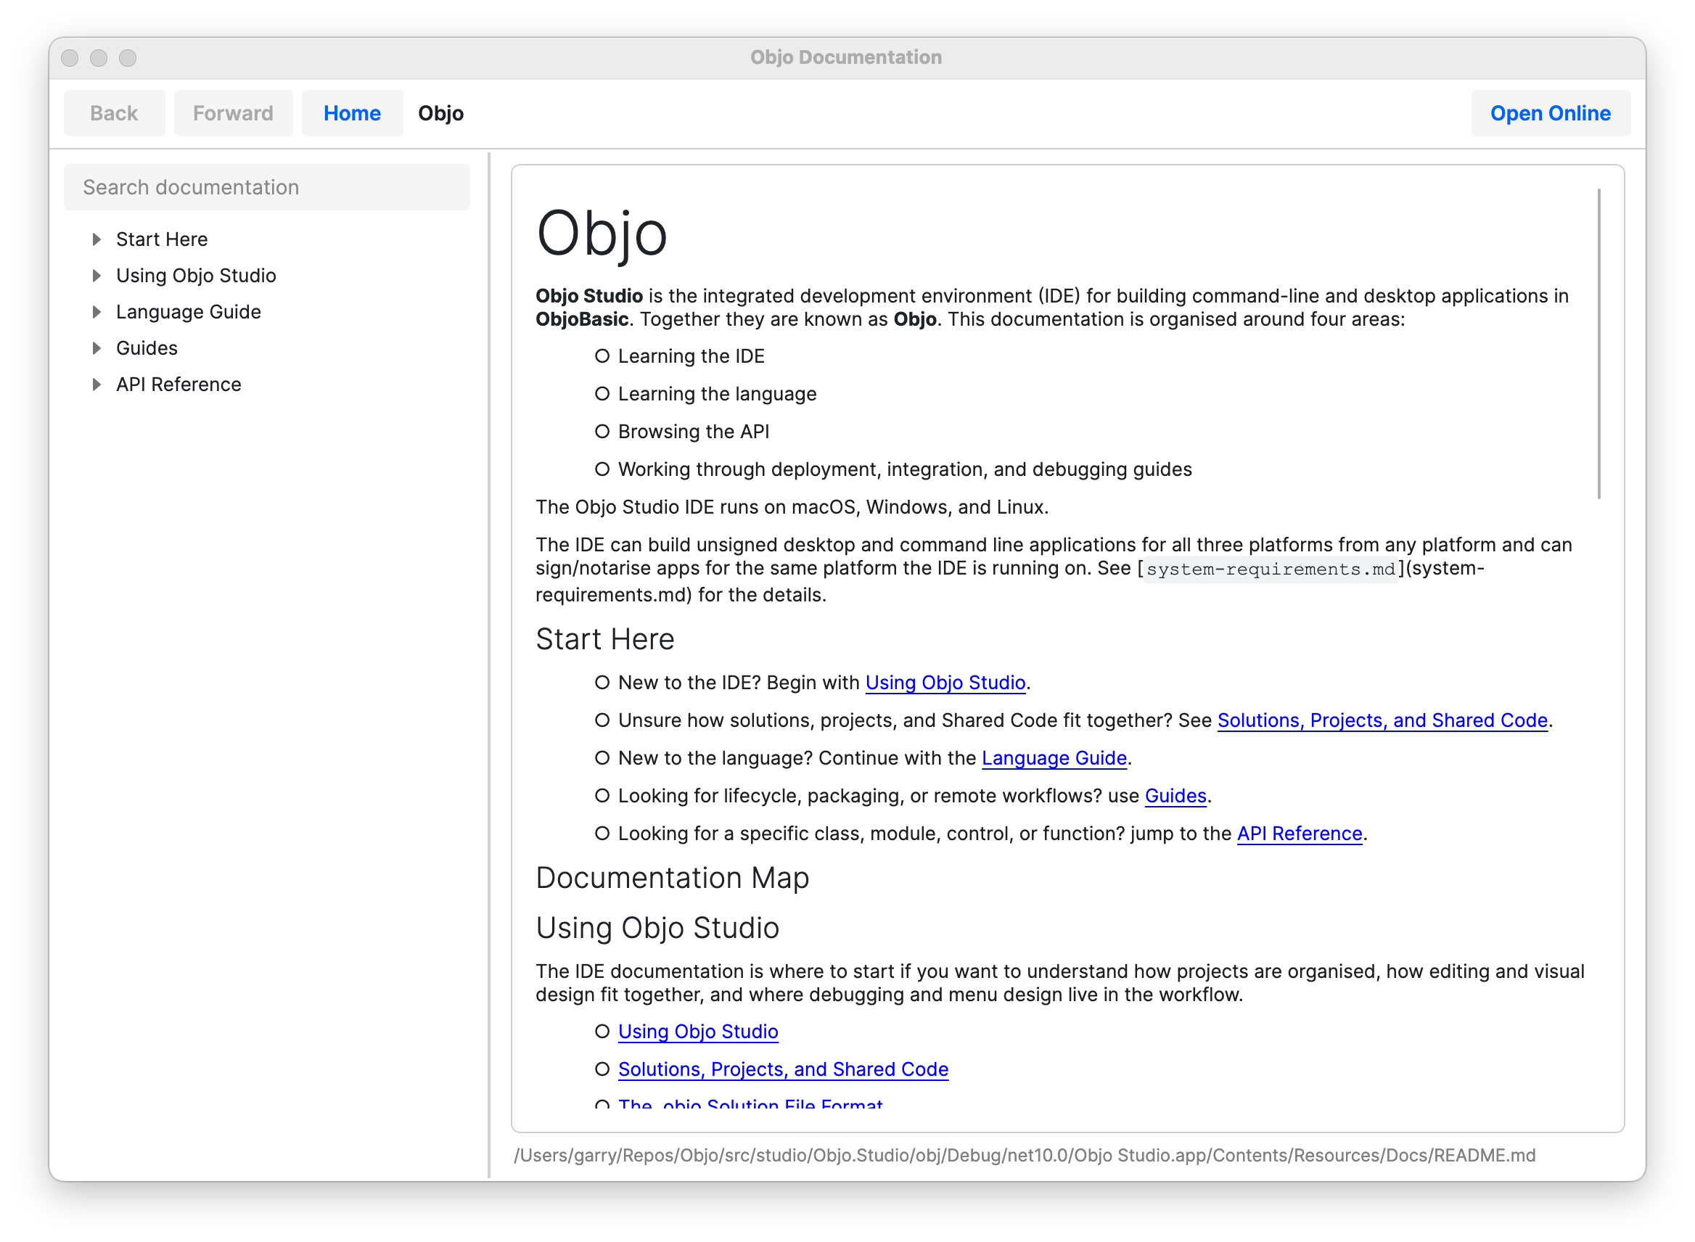Viewport: 1695px width, 1242px height.
Task: Click the Documentation Map heading
Action: (x=673, y=877)
